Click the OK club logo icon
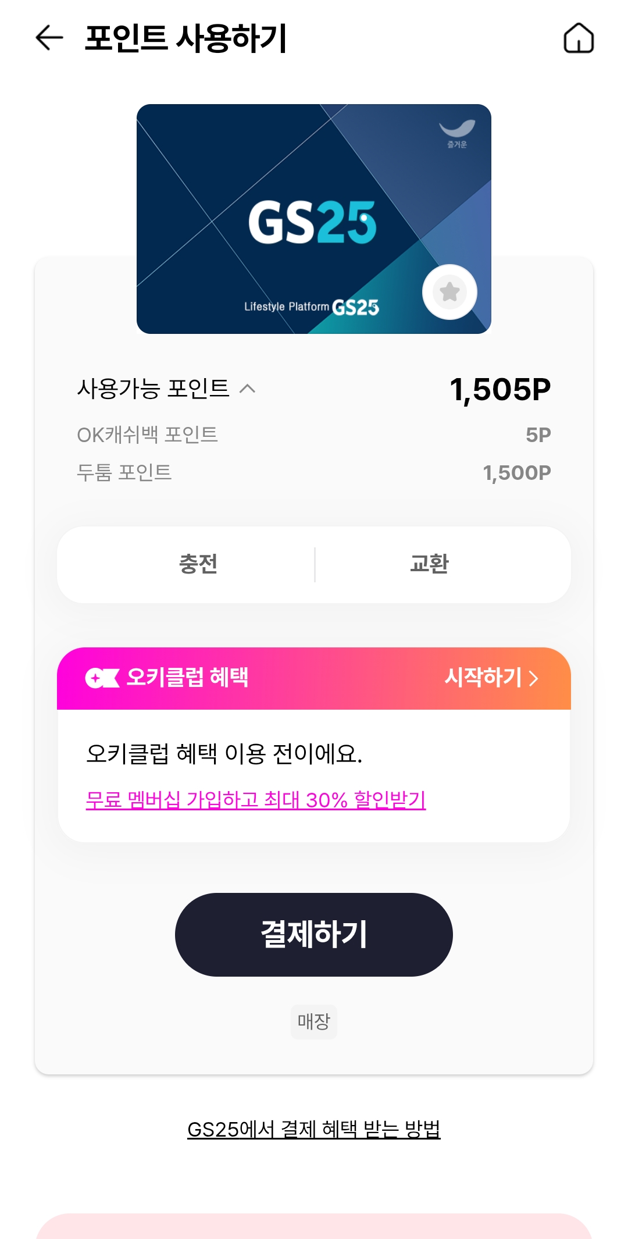 coord(102,678)
